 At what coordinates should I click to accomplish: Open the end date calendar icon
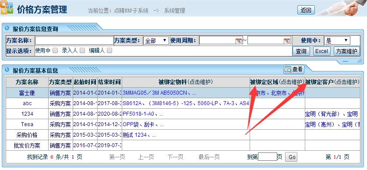[287, 41]
